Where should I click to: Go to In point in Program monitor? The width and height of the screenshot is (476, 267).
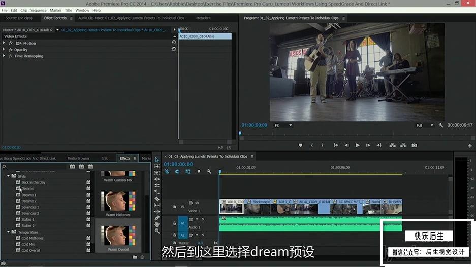pyautogui.click(x=336, y=145)
